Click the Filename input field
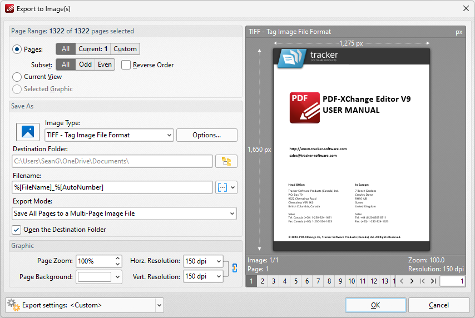 pos(112,187)
